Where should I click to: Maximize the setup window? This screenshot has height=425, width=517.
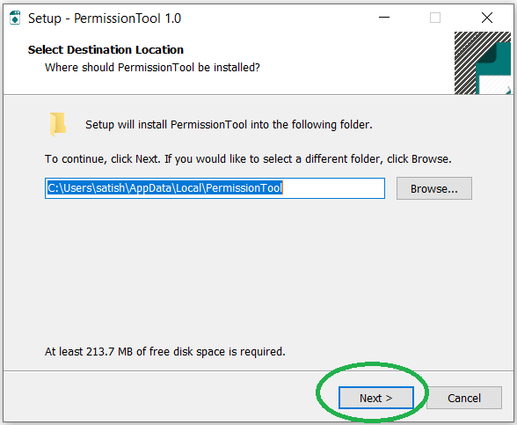point(435,18)
